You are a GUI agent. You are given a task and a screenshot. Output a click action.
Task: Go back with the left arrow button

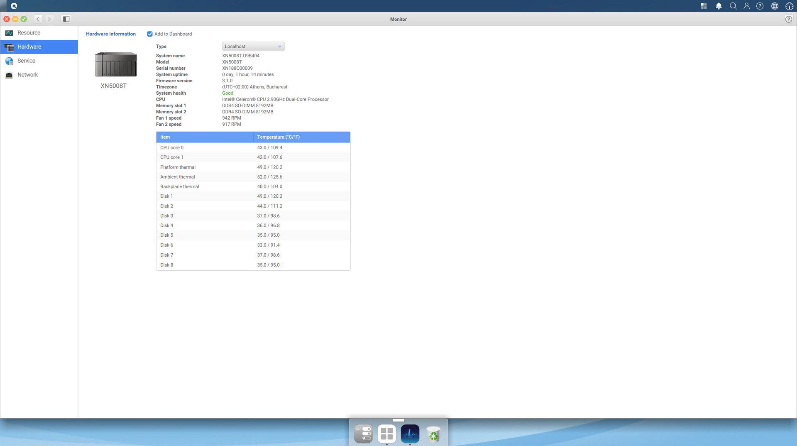point(38,19)
